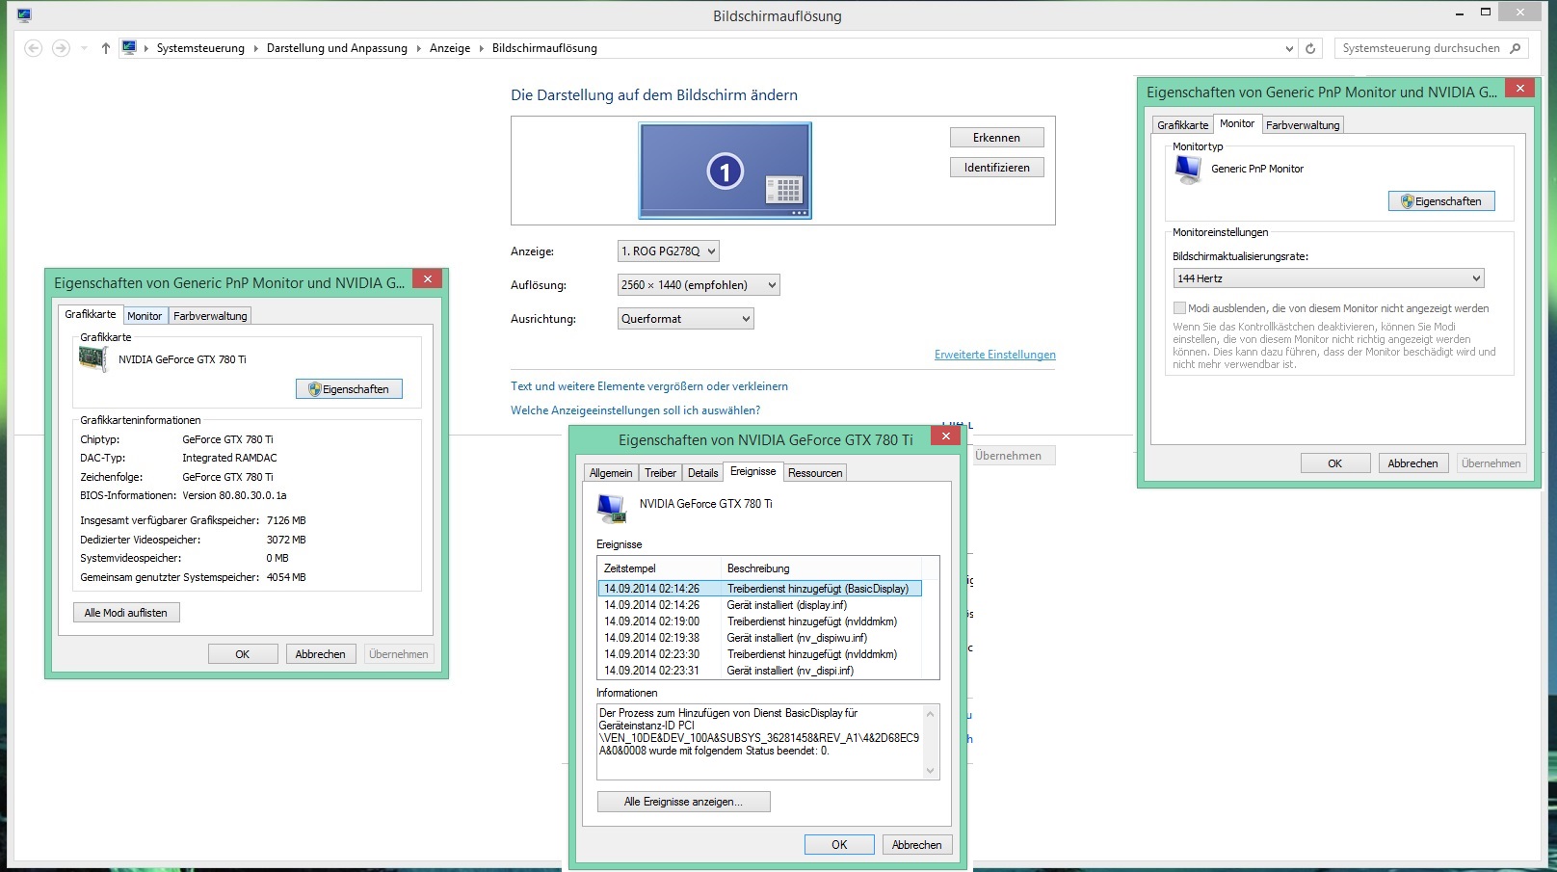Image resolution: width=1557 pixels, height=872 pixels.
Task: Click the 'Alle Modi auflisten' button
Action: (126, 613)
